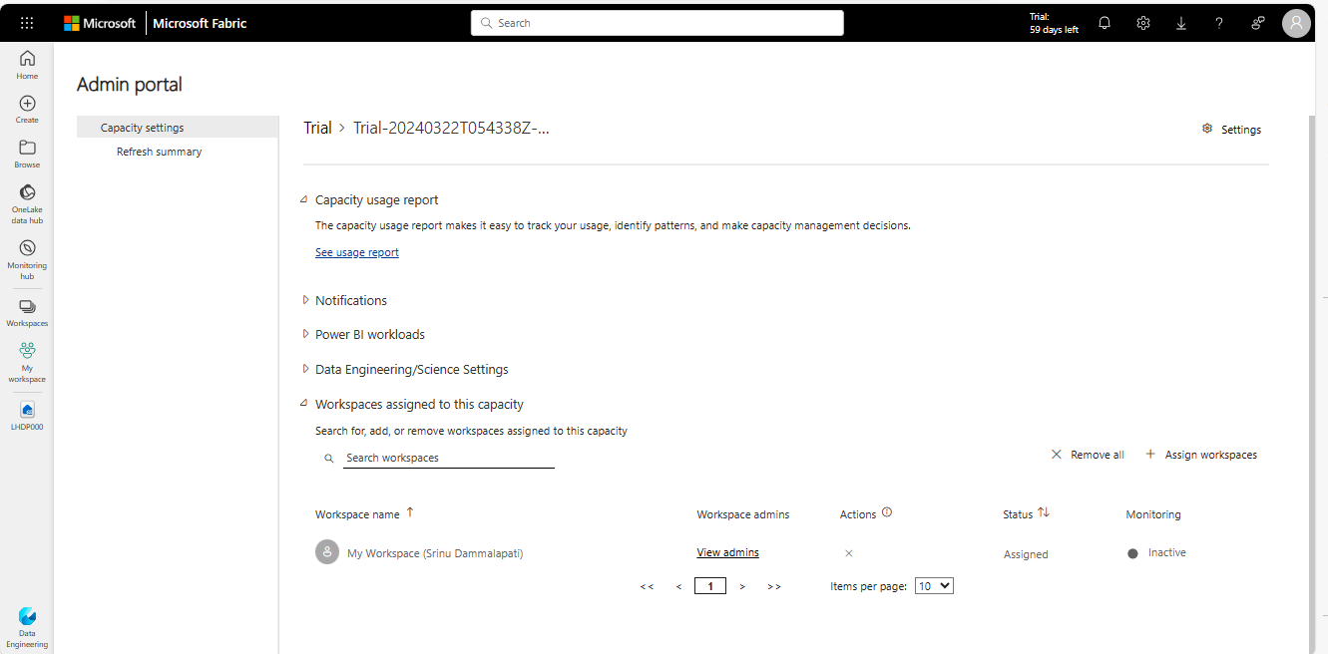Click the top Search box
Viewport: 1328px width, 654px height.
658,23
